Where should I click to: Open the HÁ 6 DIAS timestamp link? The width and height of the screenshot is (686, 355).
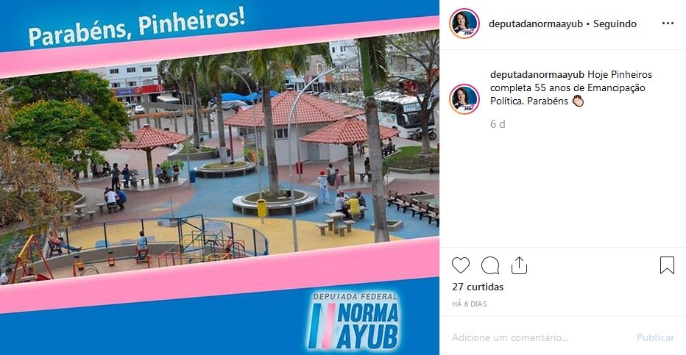tap(470, 304)
